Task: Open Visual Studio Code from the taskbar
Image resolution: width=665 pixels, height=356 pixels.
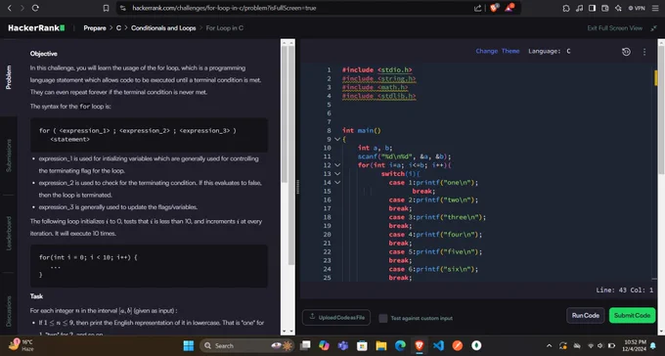Action: [438, 345]
